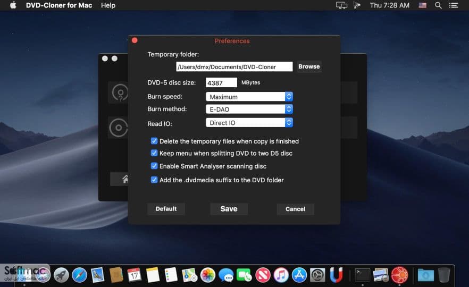Open Magnet app icon in dock
Screen dimensions: 469x287
pos(336,275)
